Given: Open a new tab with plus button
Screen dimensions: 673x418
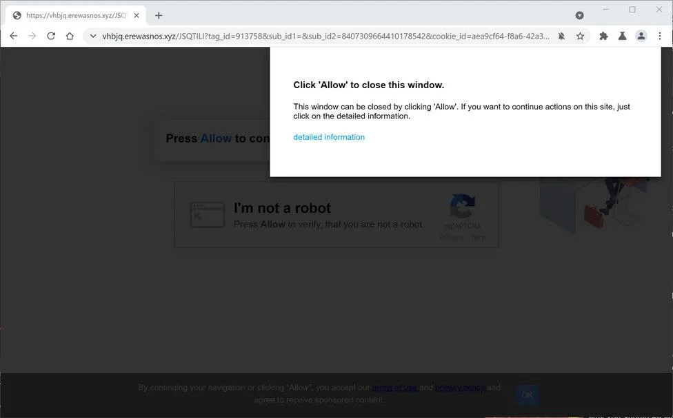Looking at the screenshot, I should coord(159,15).
